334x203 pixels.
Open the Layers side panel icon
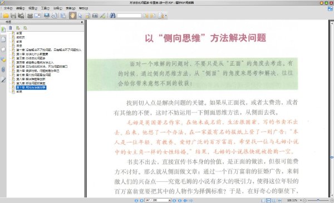click(x=3, y=49)
